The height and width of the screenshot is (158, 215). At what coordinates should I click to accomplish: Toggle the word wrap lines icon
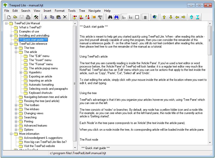point(145,17)
